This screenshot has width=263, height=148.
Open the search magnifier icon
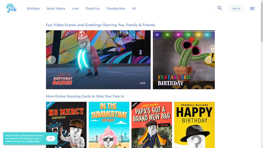219,8
